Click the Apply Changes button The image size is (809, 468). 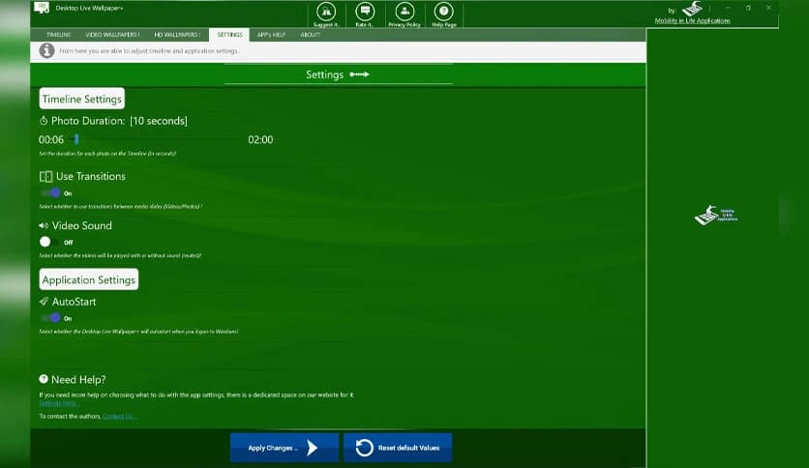tap(285, 448)
